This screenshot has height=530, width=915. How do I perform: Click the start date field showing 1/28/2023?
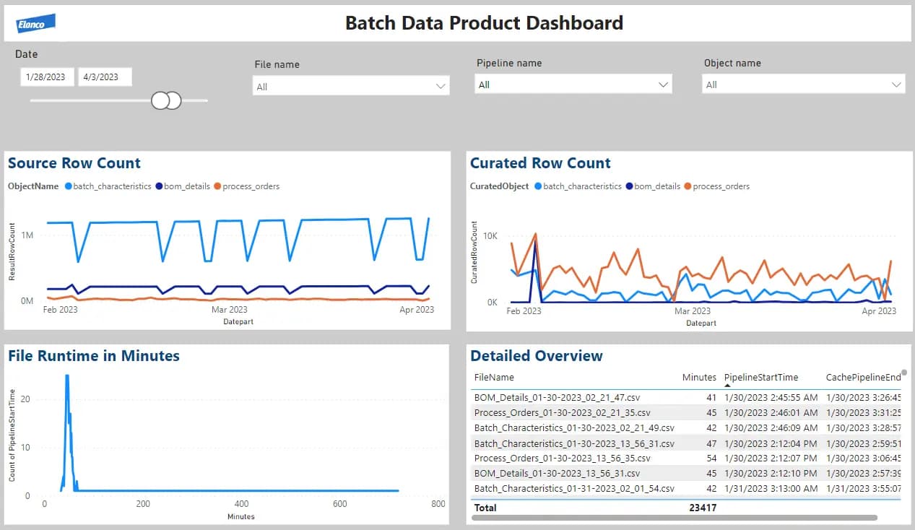(x=47, y=77)
